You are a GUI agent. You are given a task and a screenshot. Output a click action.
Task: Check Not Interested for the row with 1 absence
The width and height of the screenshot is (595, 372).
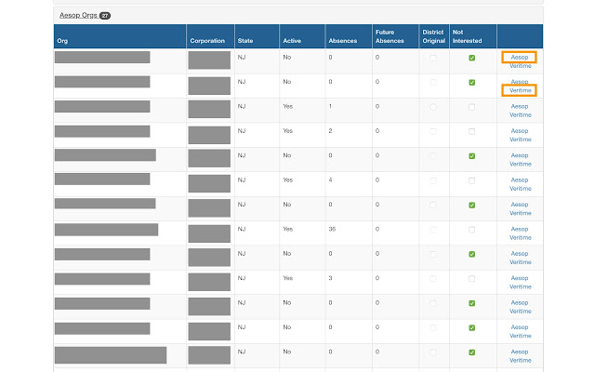471,107
